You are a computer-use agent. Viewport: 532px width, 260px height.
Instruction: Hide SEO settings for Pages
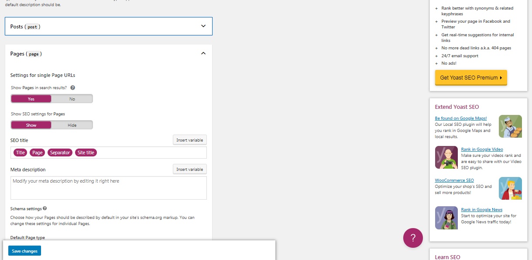(72, 125)
